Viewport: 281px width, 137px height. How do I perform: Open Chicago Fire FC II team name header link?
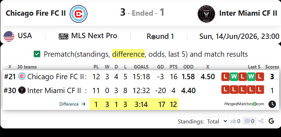tap(36, 13)
